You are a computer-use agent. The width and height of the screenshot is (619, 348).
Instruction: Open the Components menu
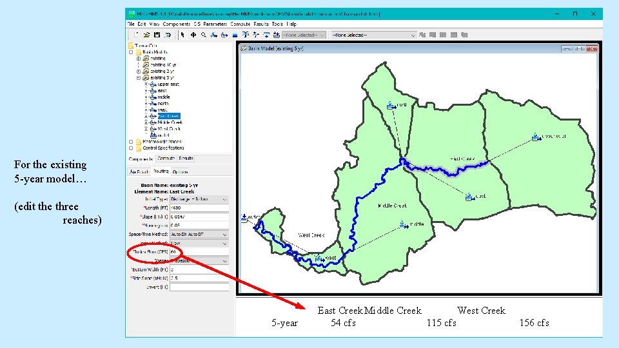coord(176,24)
